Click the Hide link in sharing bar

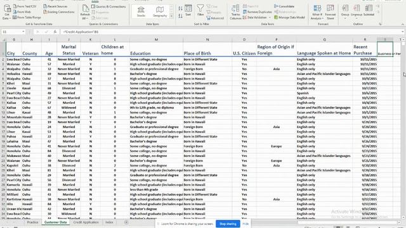click(x=246, y=224)
